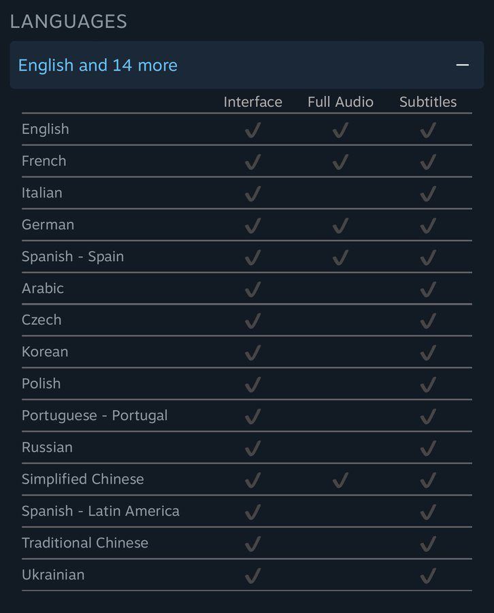
Task: Click the Subtitles column header
Action: 428,102
